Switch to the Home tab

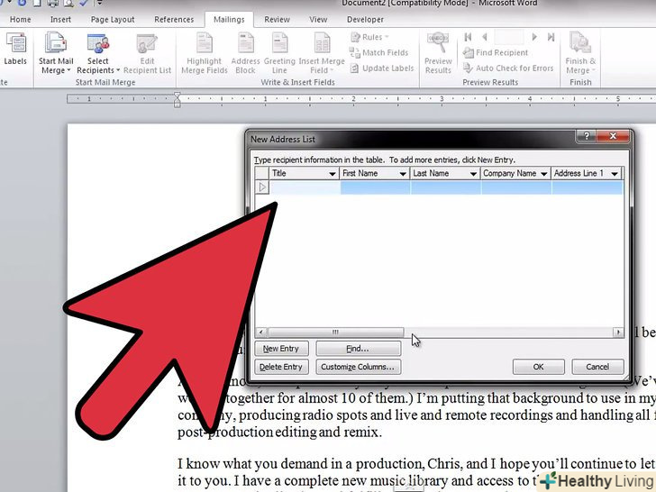pos(20,20)
